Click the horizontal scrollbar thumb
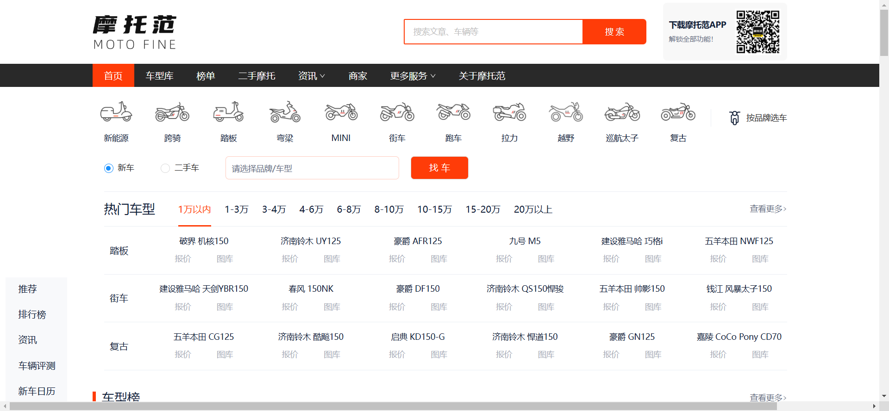Viewport: 889px width, 411px height. [393, 406]
